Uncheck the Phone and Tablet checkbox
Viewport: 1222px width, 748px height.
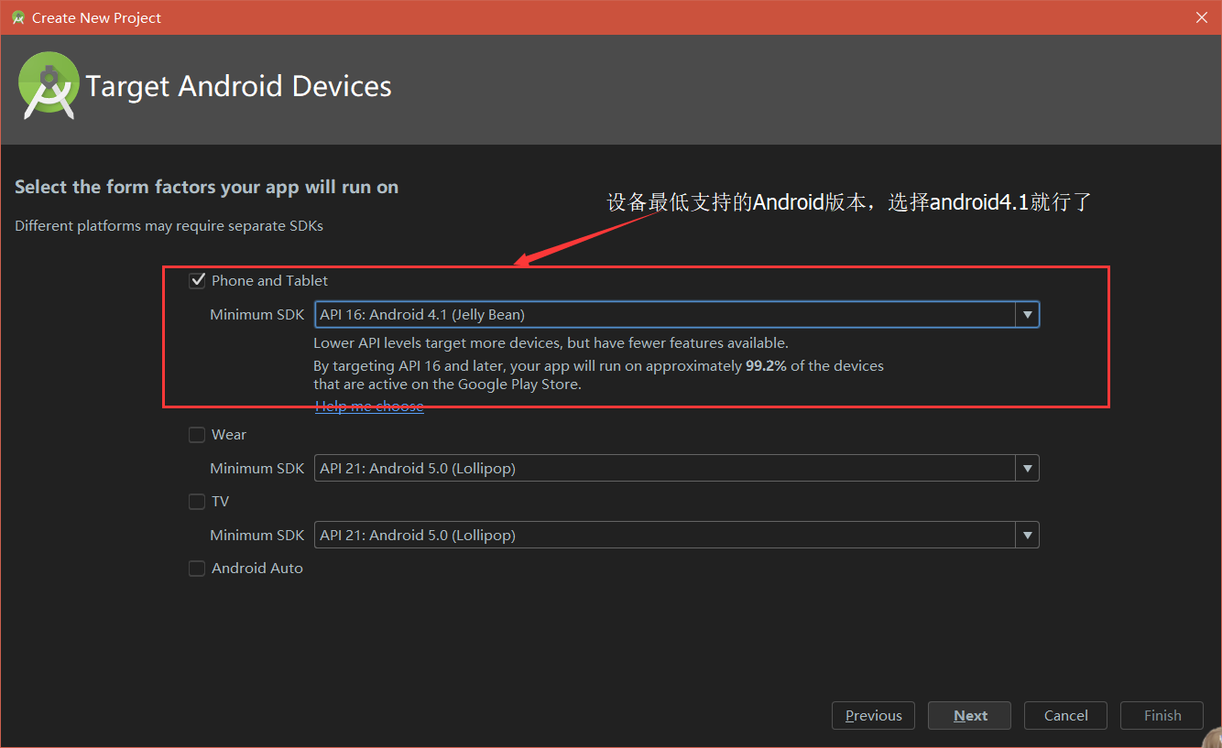tap(197, 280)
